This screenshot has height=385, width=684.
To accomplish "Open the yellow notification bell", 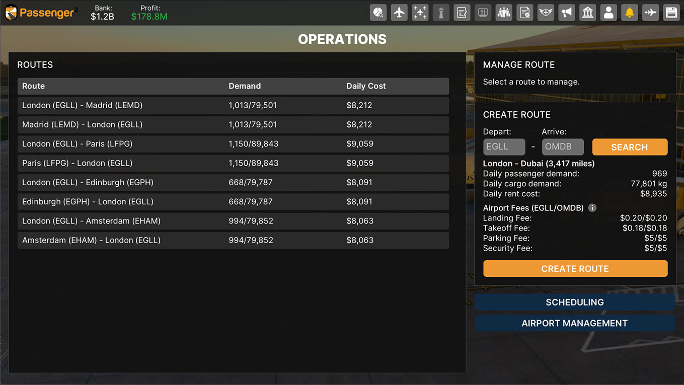I will pos(629,13).
